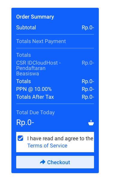This screenshot has width=115, height=189.
Task: Click the share arrow icon on Checkout
Action: click(43, 162)
